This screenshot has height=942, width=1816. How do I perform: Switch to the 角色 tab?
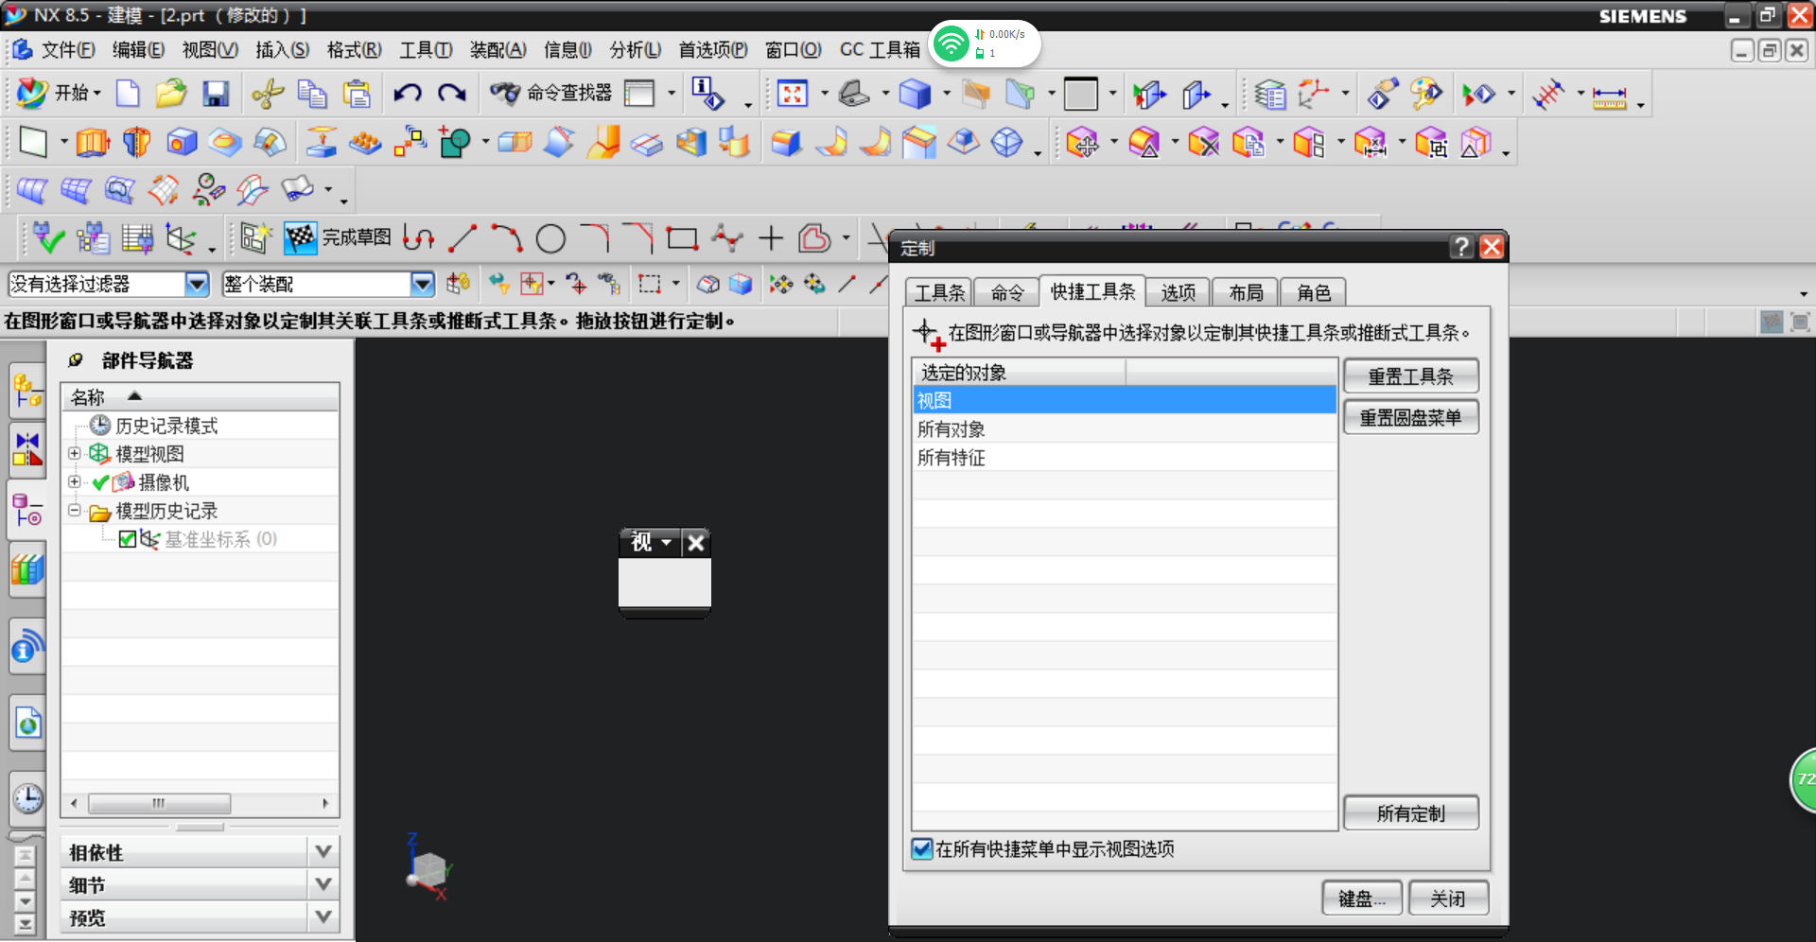pyautogui.click(x=1314, y=292)
